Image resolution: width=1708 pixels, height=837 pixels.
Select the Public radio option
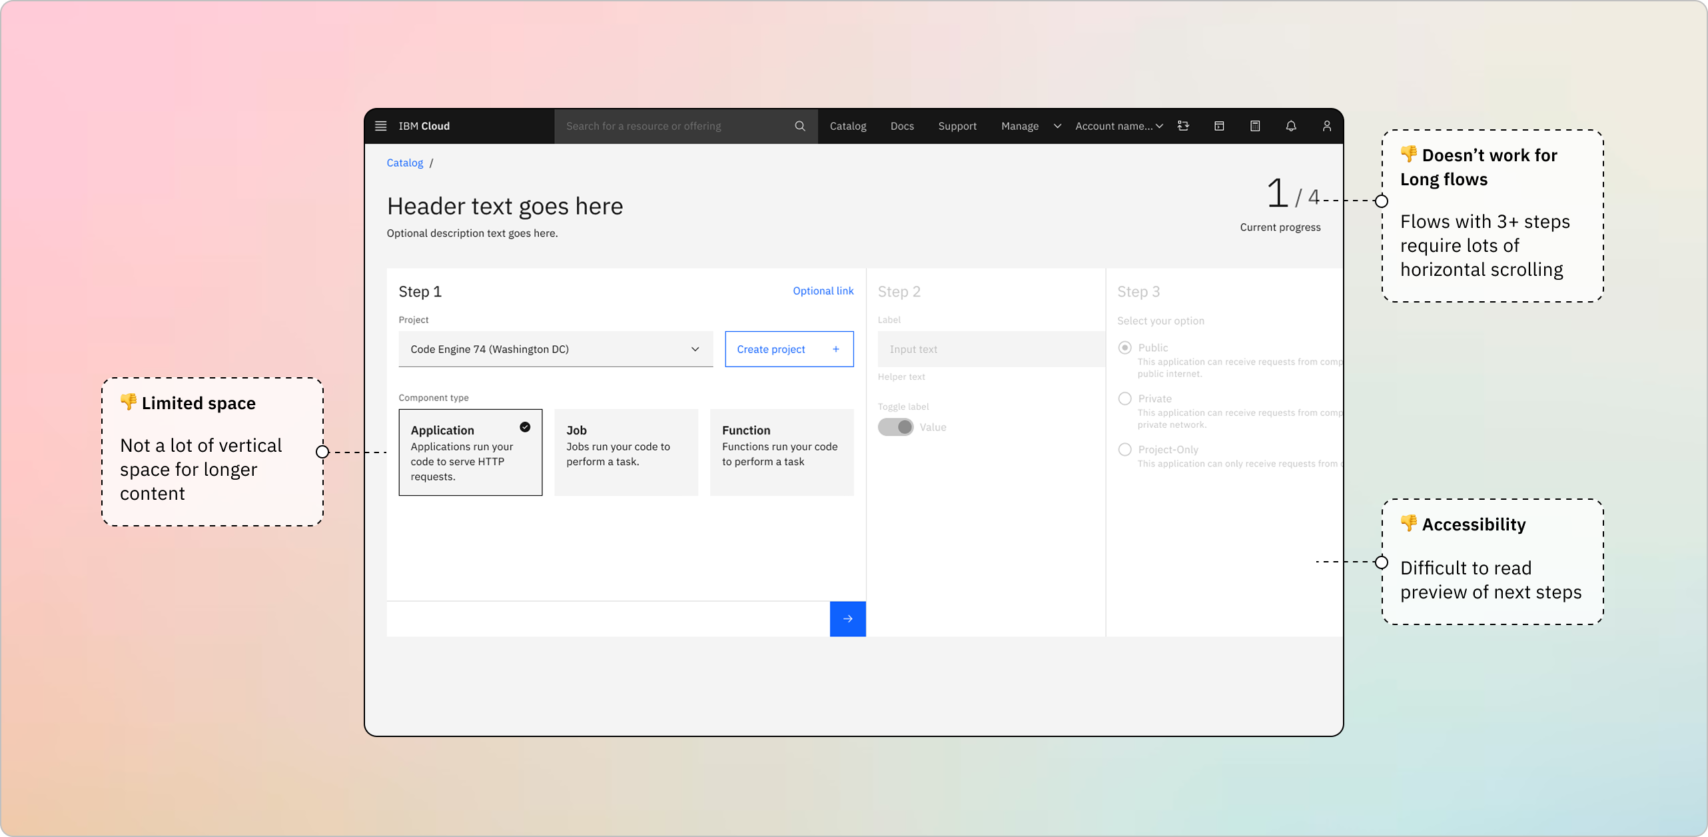[x=1124, y=348]
